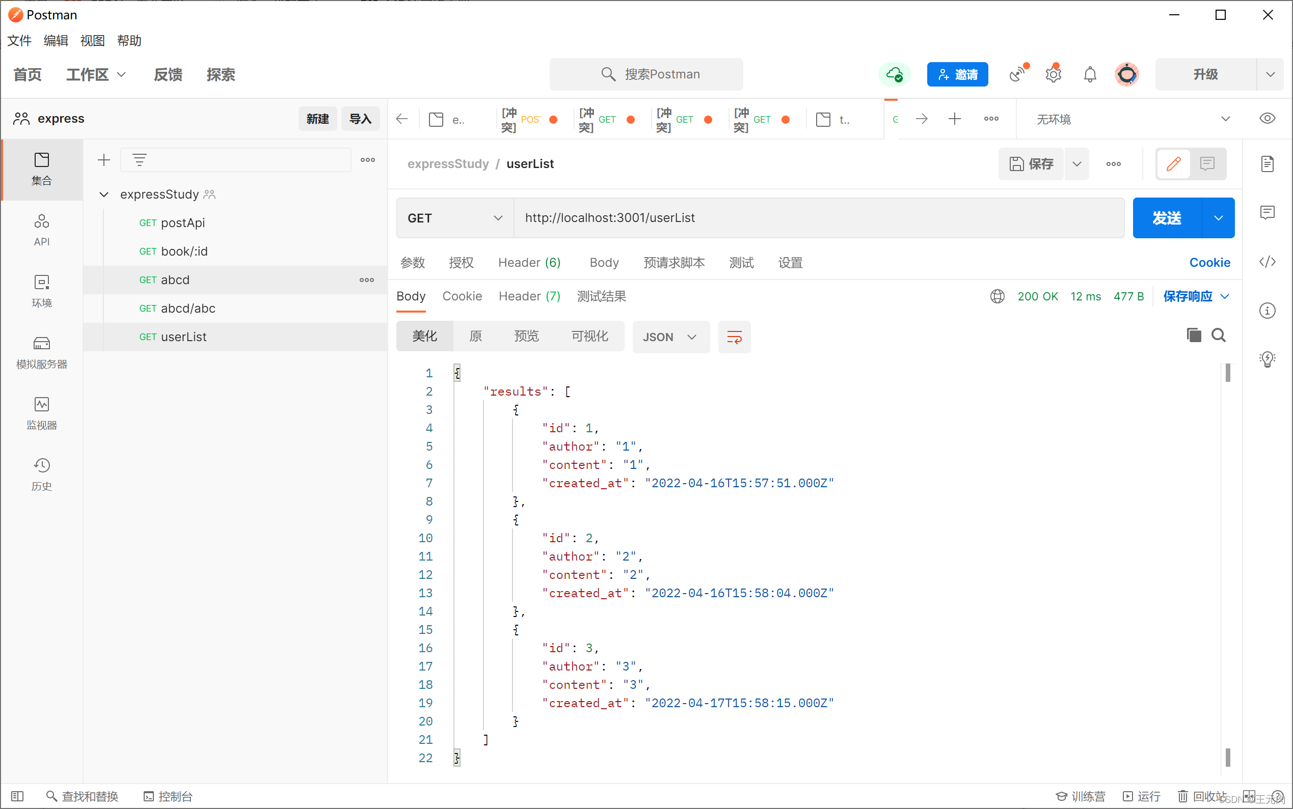Open request more actions ellipsis beside Save
This screenshot has width=1293, height=809.
1113,164
